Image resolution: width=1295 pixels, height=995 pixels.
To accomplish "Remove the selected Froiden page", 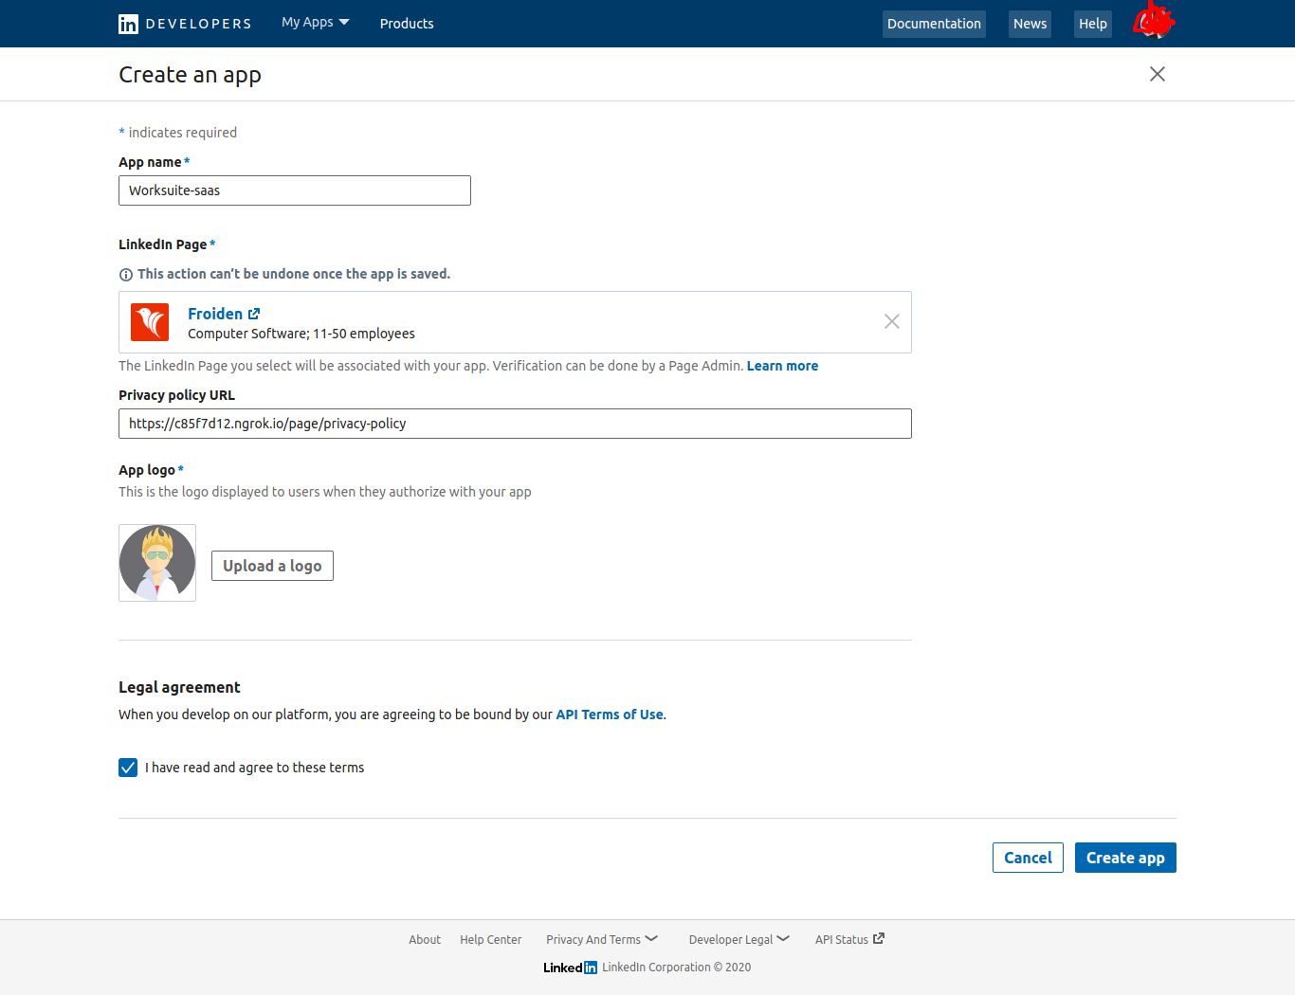I will tap(892, 321).
